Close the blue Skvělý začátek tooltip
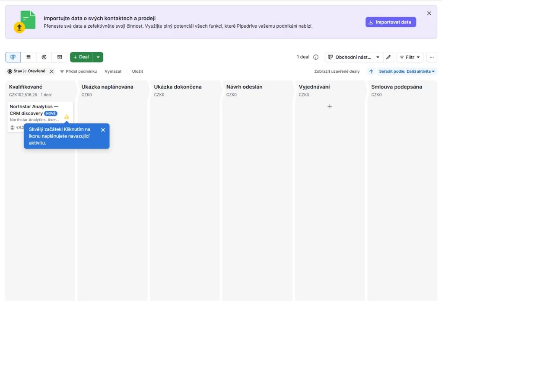 click(x=103, y=130)
